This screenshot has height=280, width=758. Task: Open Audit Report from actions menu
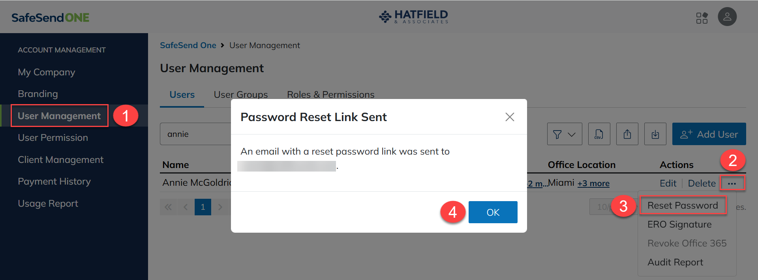[675, 262]
